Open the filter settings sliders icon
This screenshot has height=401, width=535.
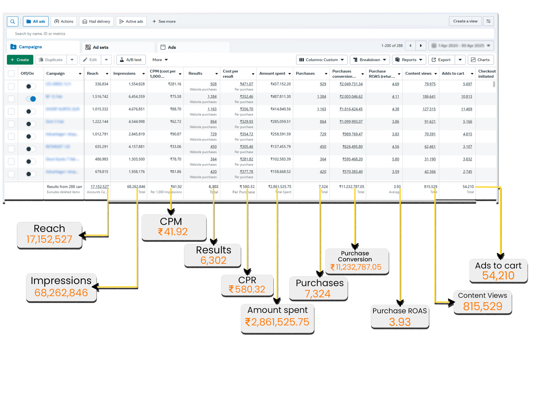[488, 21]
